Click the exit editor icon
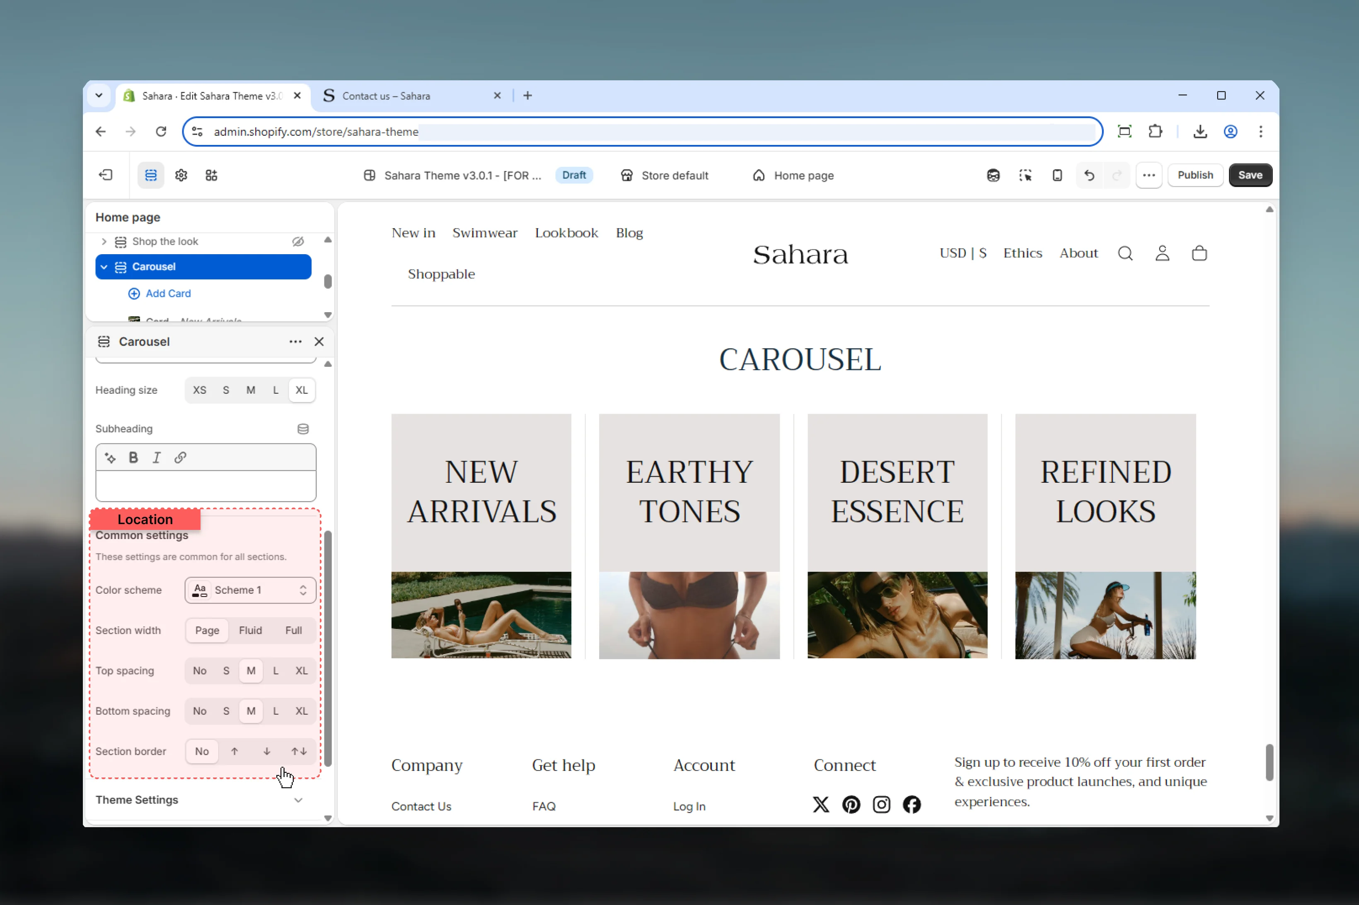This screenshot has height=905, width=1359. [106, 175]
